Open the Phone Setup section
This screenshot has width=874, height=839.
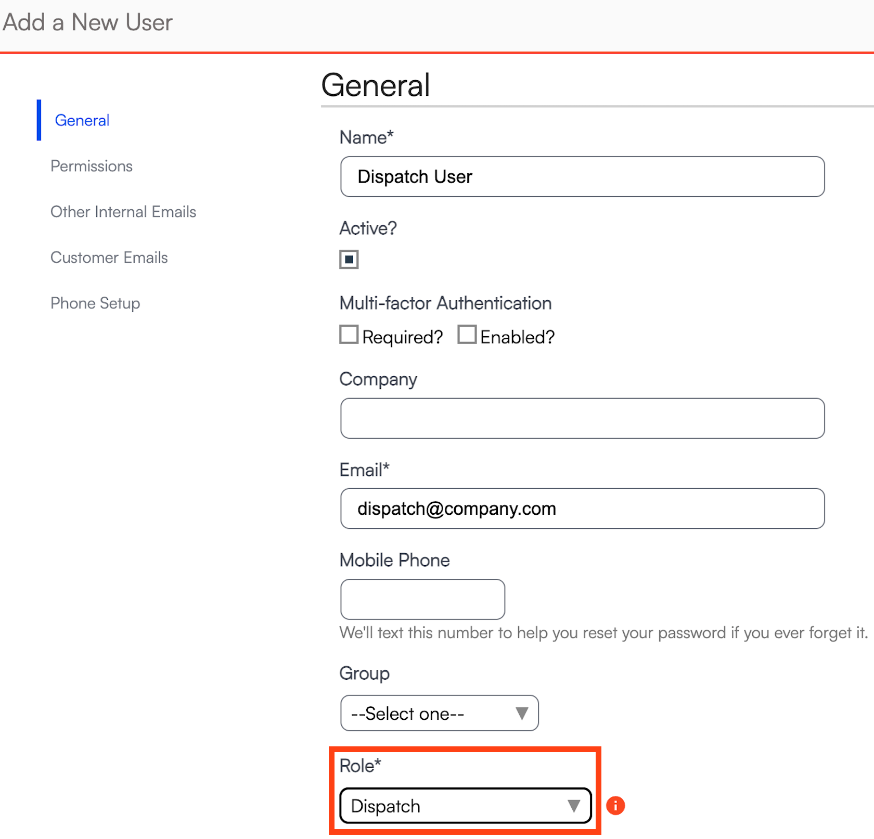[x=95, y=303]
